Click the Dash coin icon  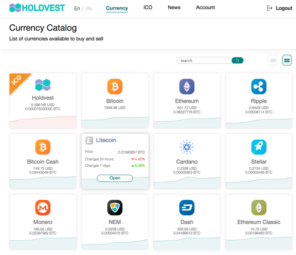tap(187, 208)
